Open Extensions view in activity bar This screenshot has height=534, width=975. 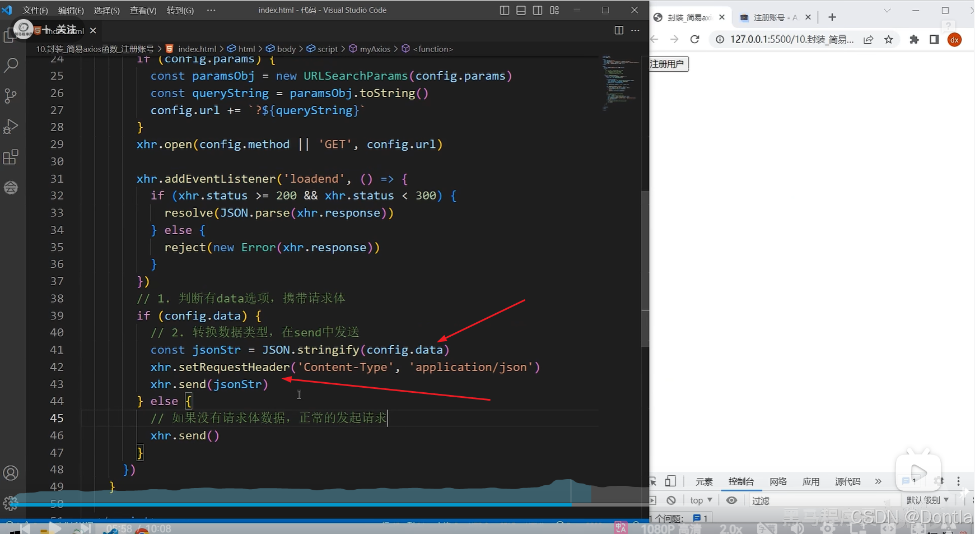tap(11, 157)
